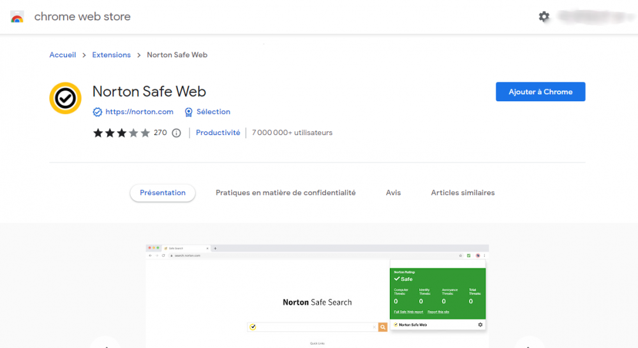Click the Sélection award badge icon

[188, 112]
